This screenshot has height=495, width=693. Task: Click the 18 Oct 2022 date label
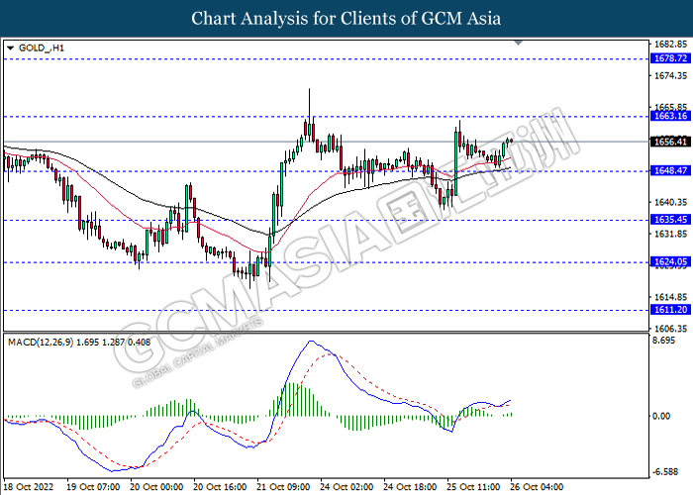click(x=29, y=487)
